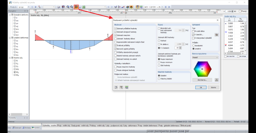This screenshot has height=133, width=256.
Task: Click the support smoothing icon in toolbar
Action: [116, 7]
